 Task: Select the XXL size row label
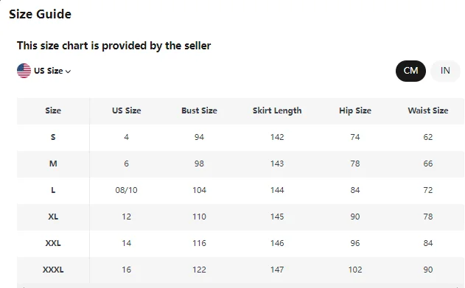pyautogui.click(x=53, y=243)
